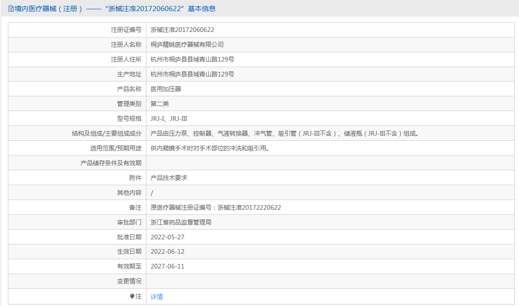Select expiry date 2027-06-11

click(x=167, y=267)
